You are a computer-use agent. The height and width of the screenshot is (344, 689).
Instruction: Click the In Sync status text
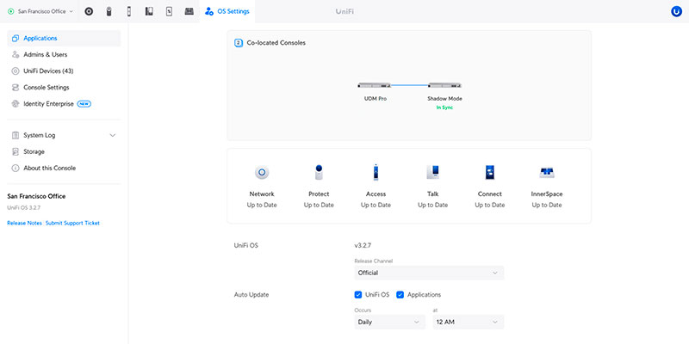444,107
